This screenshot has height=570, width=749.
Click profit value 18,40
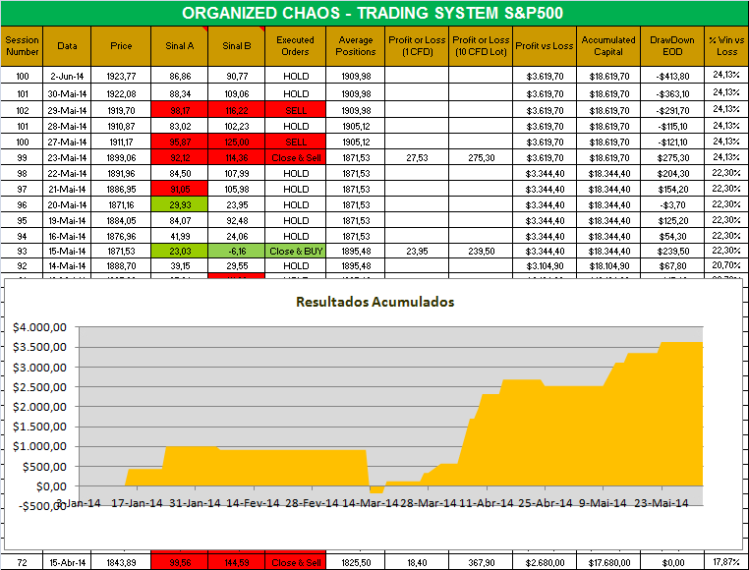(417, 562)
